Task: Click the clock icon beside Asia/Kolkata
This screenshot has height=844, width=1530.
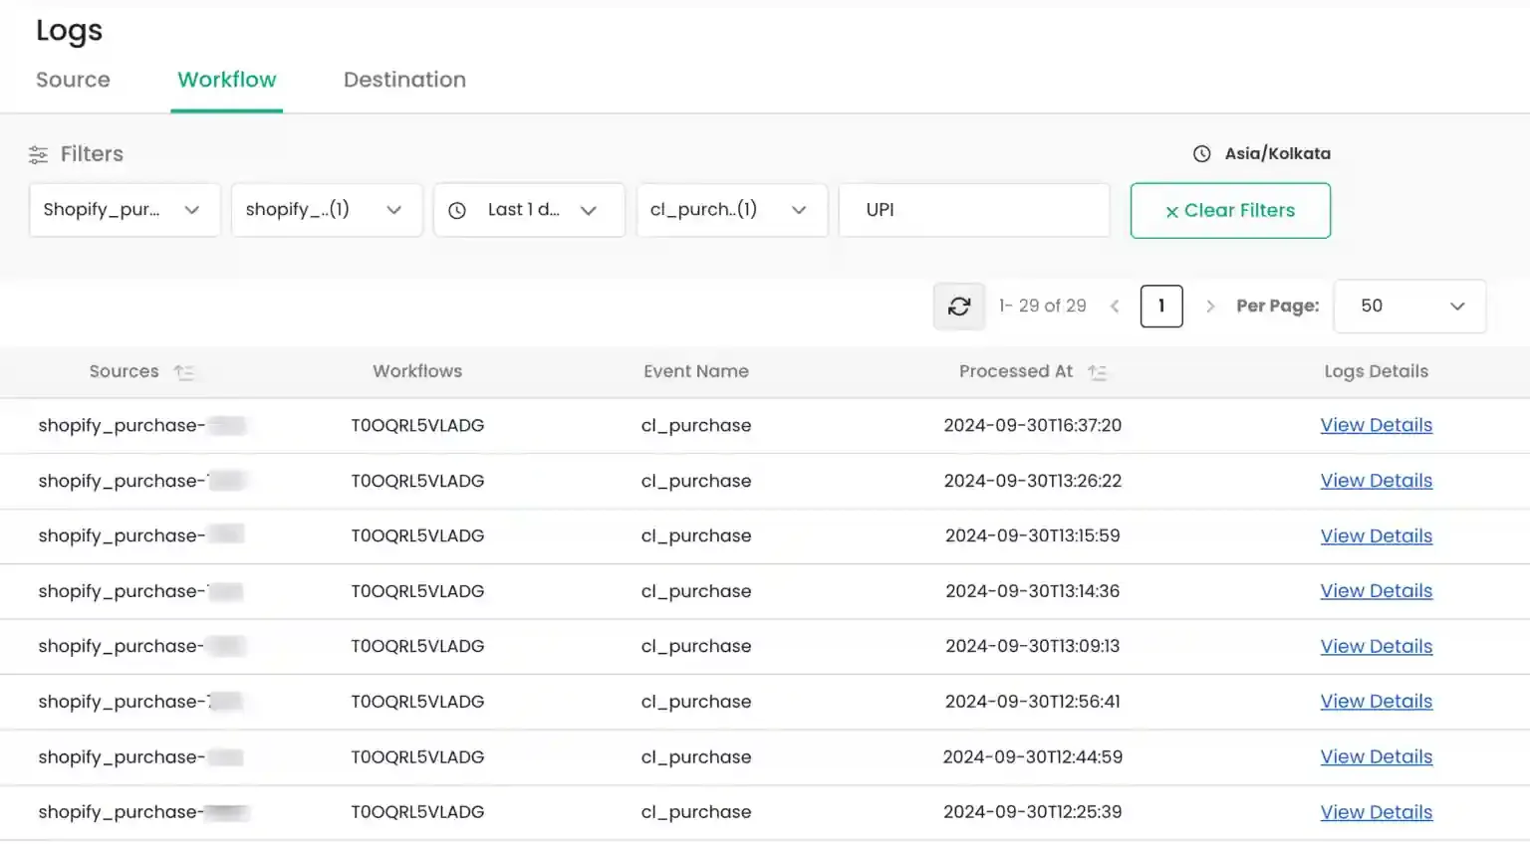Action: pyautogui.click(x=1202, y=154)
